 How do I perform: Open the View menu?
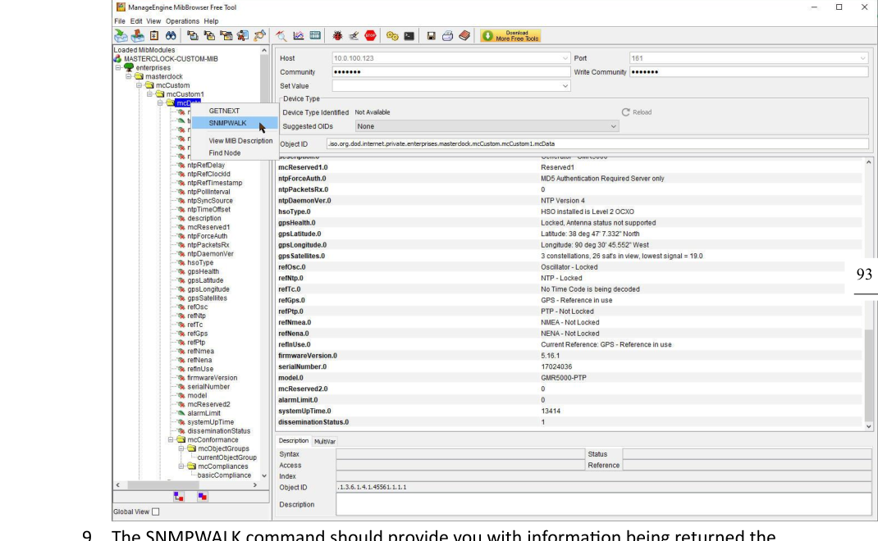[x=153, y=21]
